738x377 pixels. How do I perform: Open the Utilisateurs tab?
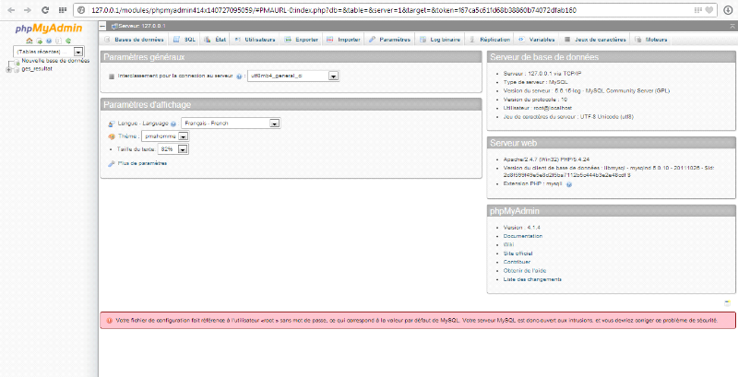point(256,40)
